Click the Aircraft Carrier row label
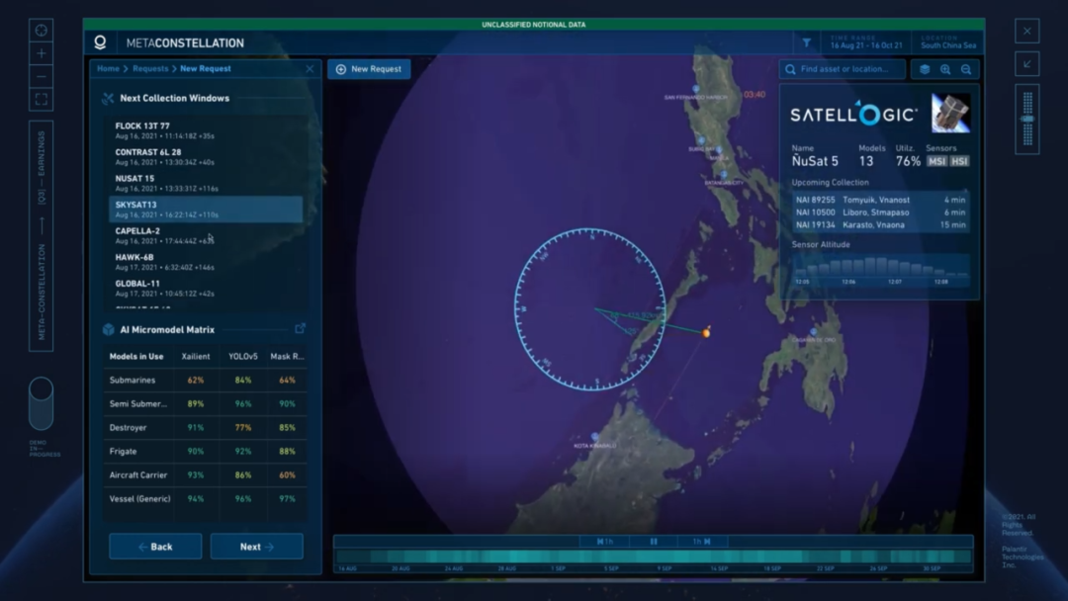1068x601 pixels. (x=138, y=475)
